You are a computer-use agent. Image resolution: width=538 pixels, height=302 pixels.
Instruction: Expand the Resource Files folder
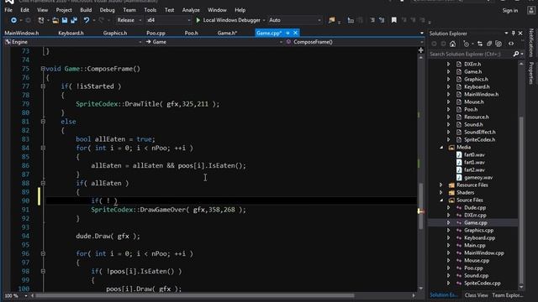(x=441, y=185)
